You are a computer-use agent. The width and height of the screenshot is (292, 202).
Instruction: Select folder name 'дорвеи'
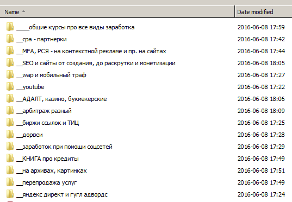29,135
